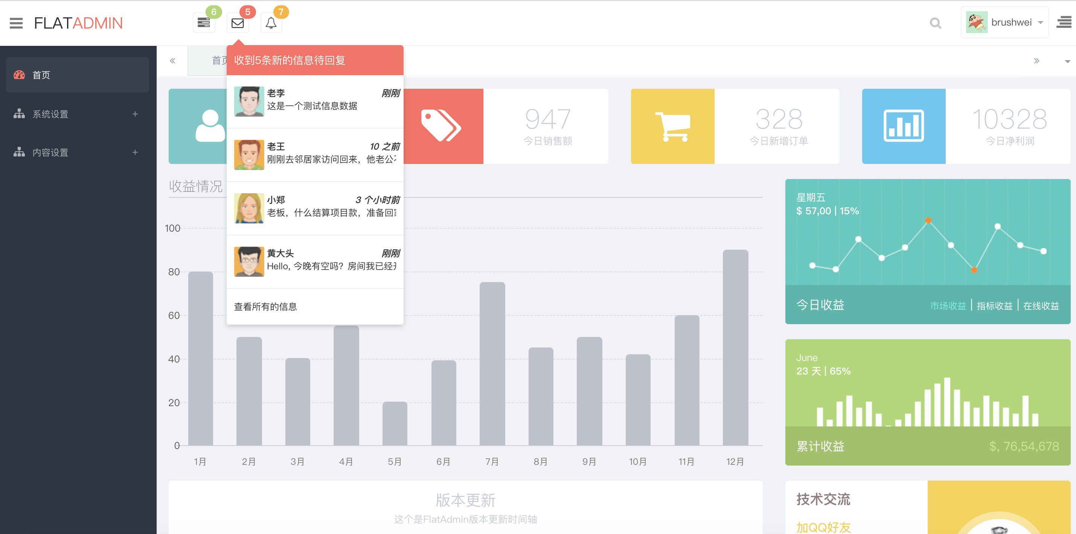Open the message from 小郑

pyautogui.click(x=315, y=208)
